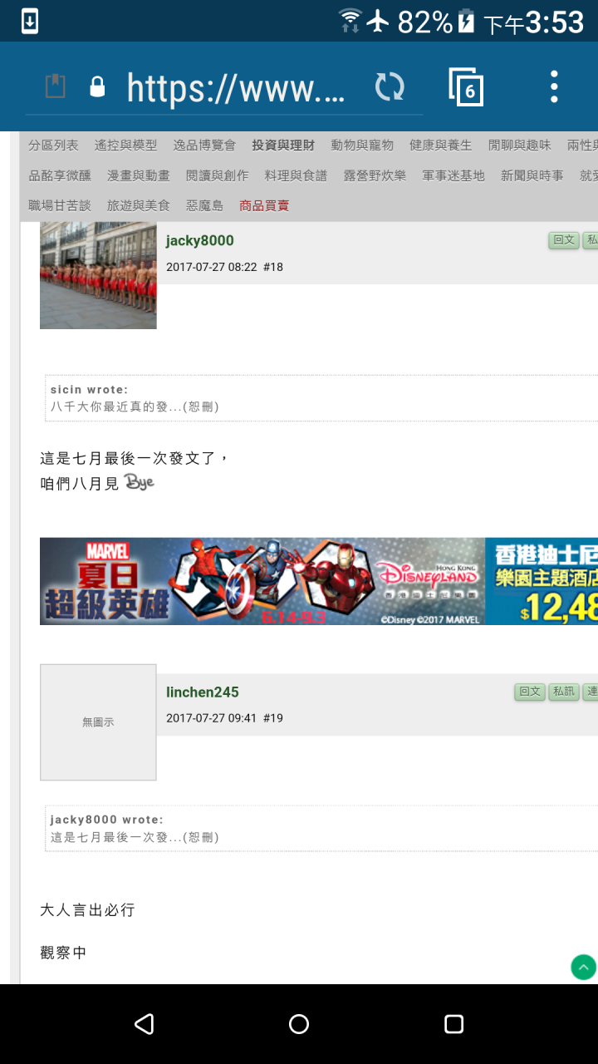
Task: Open the Marvel Disneyland banner advertisement
Action: [319, 581]
